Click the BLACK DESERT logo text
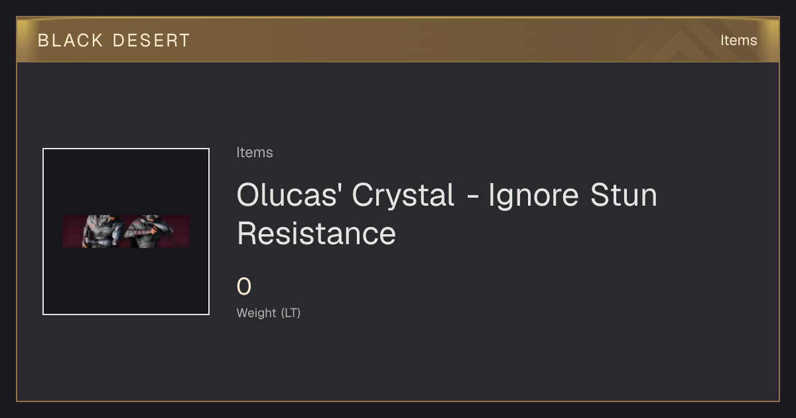Image resolution: width=796 pixels, height=418 pixels. [x=114, y=40]
